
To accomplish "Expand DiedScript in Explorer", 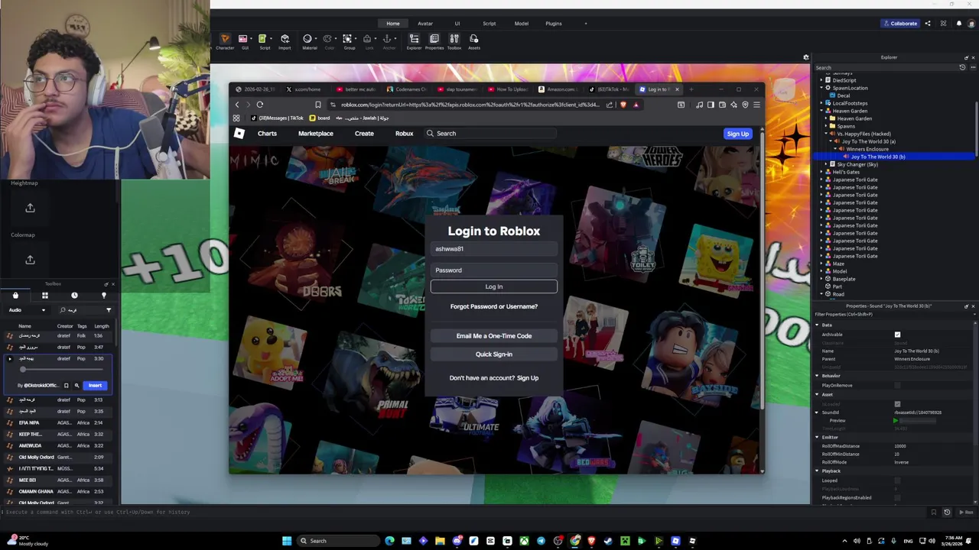I will (821, 80).
